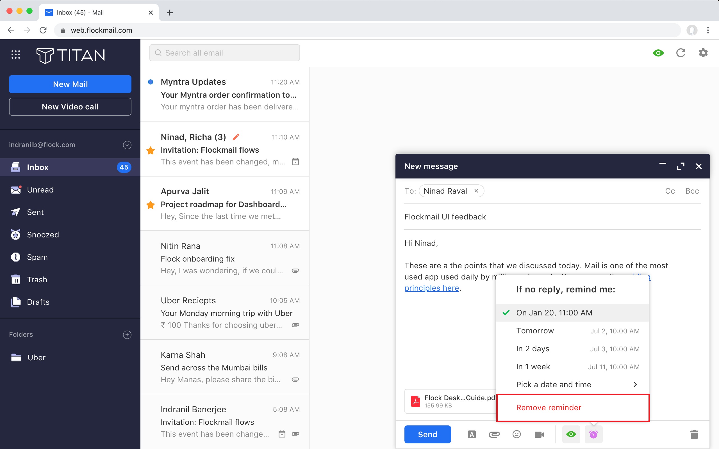Focus the Search all email field
The image size is (719, 449).
225,53
